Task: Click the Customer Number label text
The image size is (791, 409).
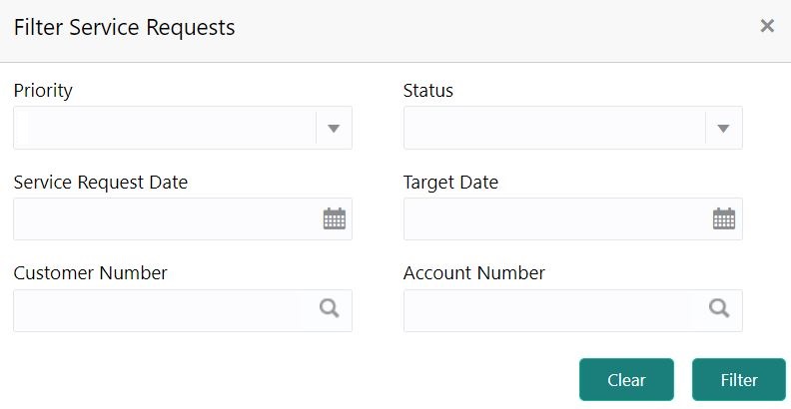Action: [90, 272]
